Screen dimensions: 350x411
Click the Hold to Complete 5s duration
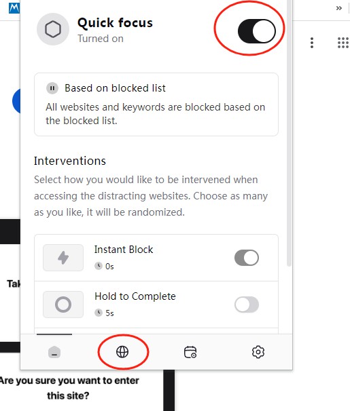coord(104,313)
